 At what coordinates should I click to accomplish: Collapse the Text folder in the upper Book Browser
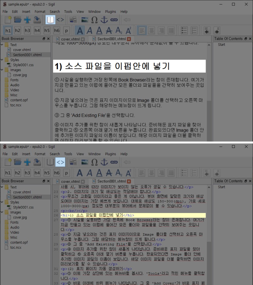click(x=2, y=45)
